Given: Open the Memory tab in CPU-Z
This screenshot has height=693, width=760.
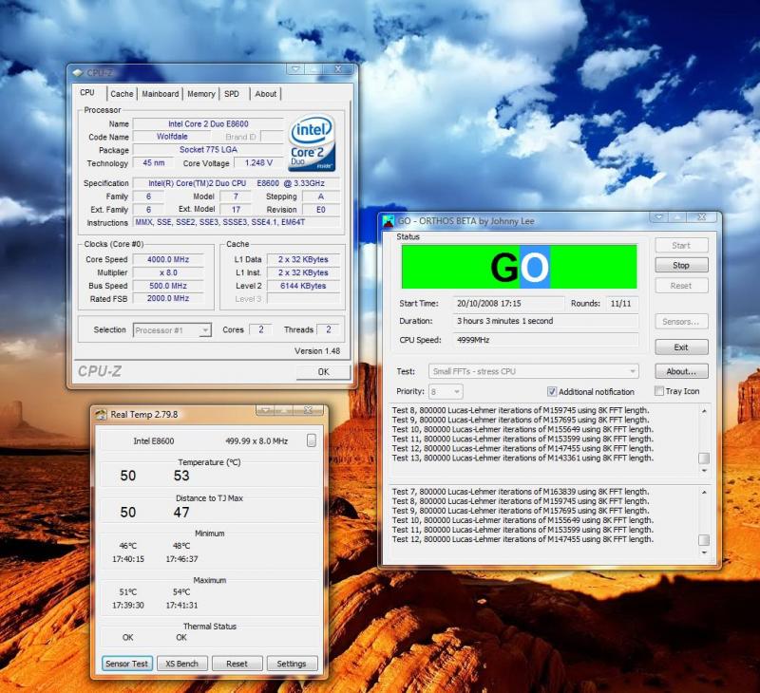Looking at the screenshot, I should (x=200, y=93).
